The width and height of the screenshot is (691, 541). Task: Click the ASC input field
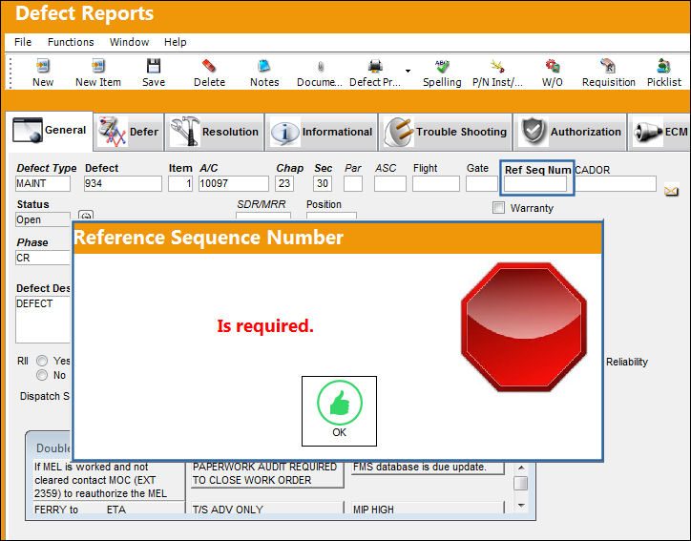click(x=390, y=184)
